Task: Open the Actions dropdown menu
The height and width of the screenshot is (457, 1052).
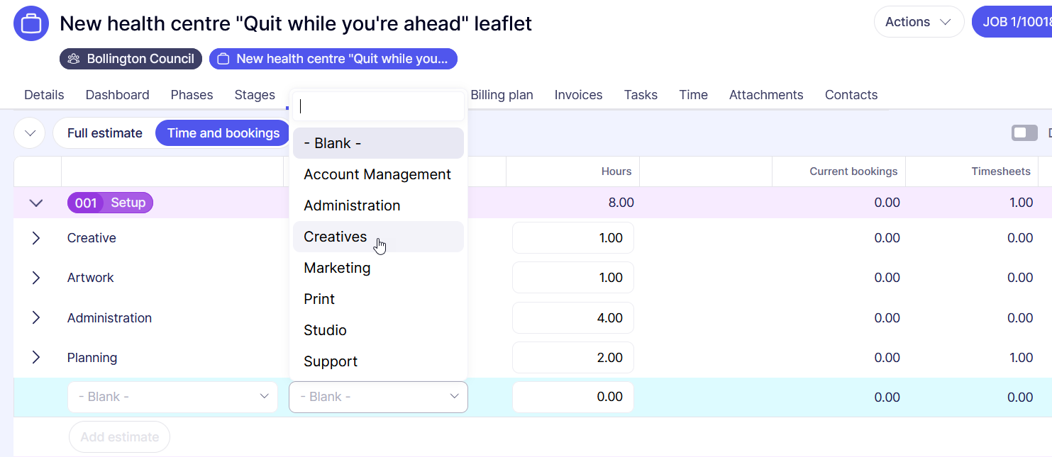Action: (x=918, y=22)
